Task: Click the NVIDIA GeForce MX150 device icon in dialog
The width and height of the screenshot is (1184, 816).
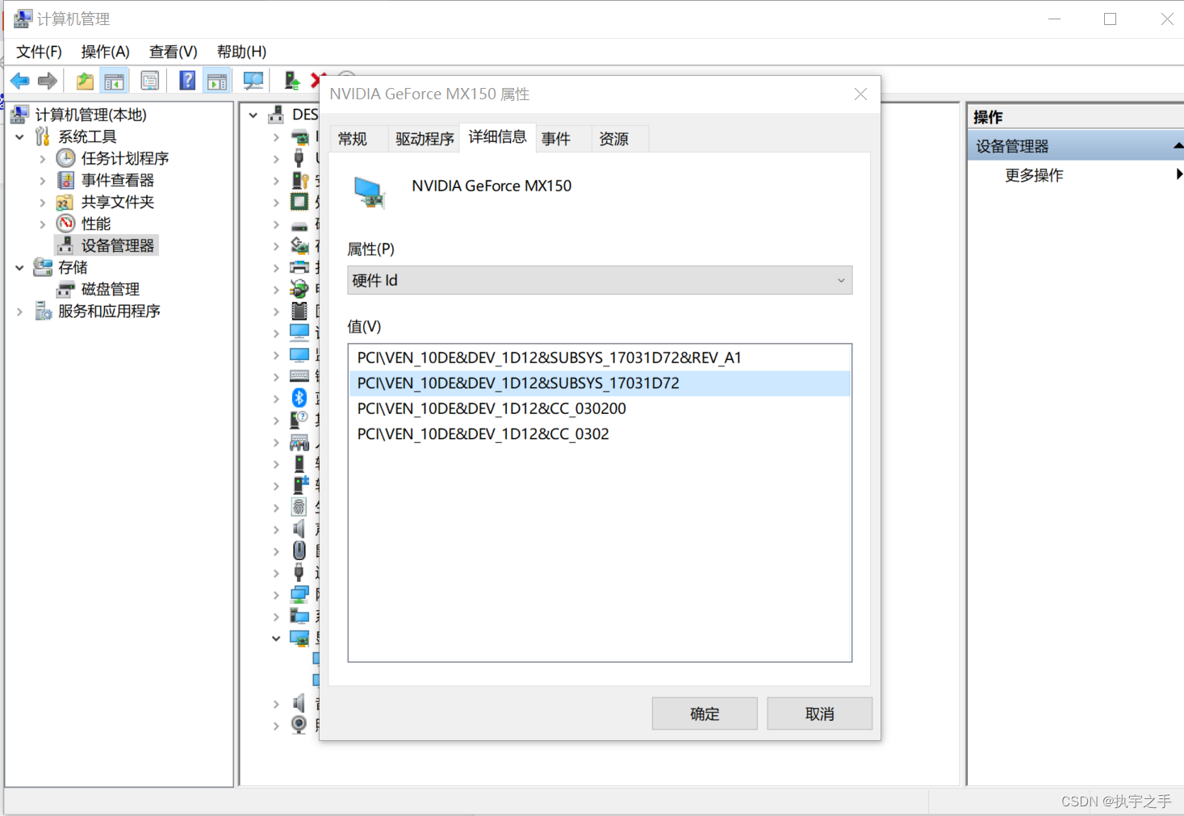Action: click(x=370, y=193)
